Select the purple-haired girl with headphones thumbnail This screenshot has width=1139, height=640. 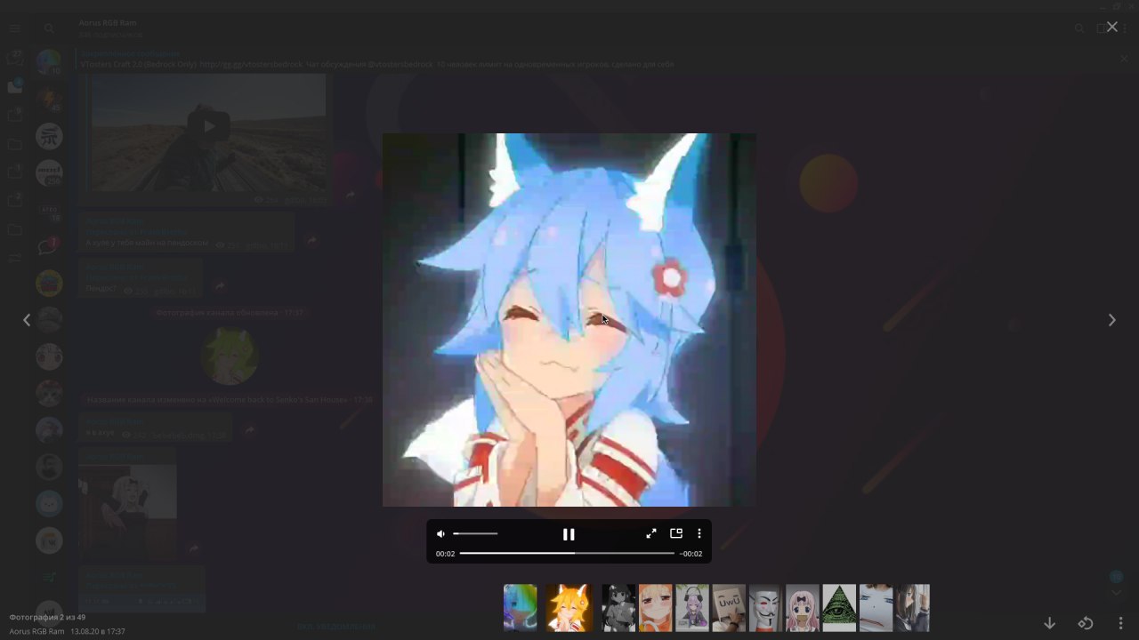[692, 608]
